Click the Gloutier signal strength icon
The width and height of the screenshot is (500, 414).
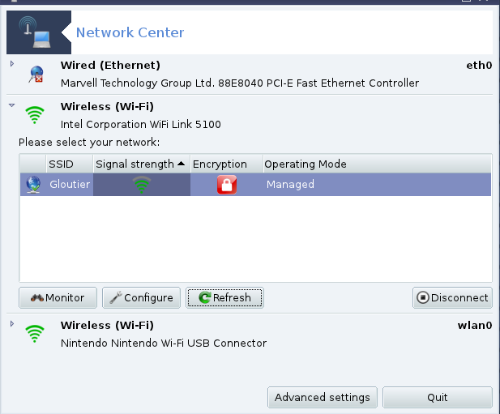coord(141,185)
